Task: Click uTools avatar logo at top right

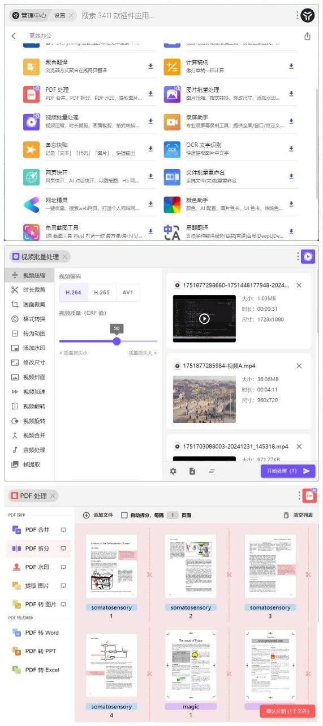Action: click(x=308, y=15)
